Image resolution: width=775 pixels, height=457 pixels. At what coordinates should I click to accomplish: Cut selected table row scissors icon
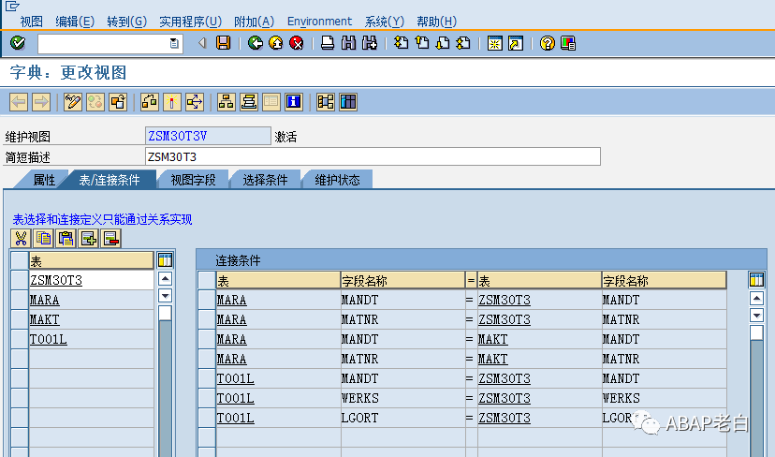click(21, 239)
